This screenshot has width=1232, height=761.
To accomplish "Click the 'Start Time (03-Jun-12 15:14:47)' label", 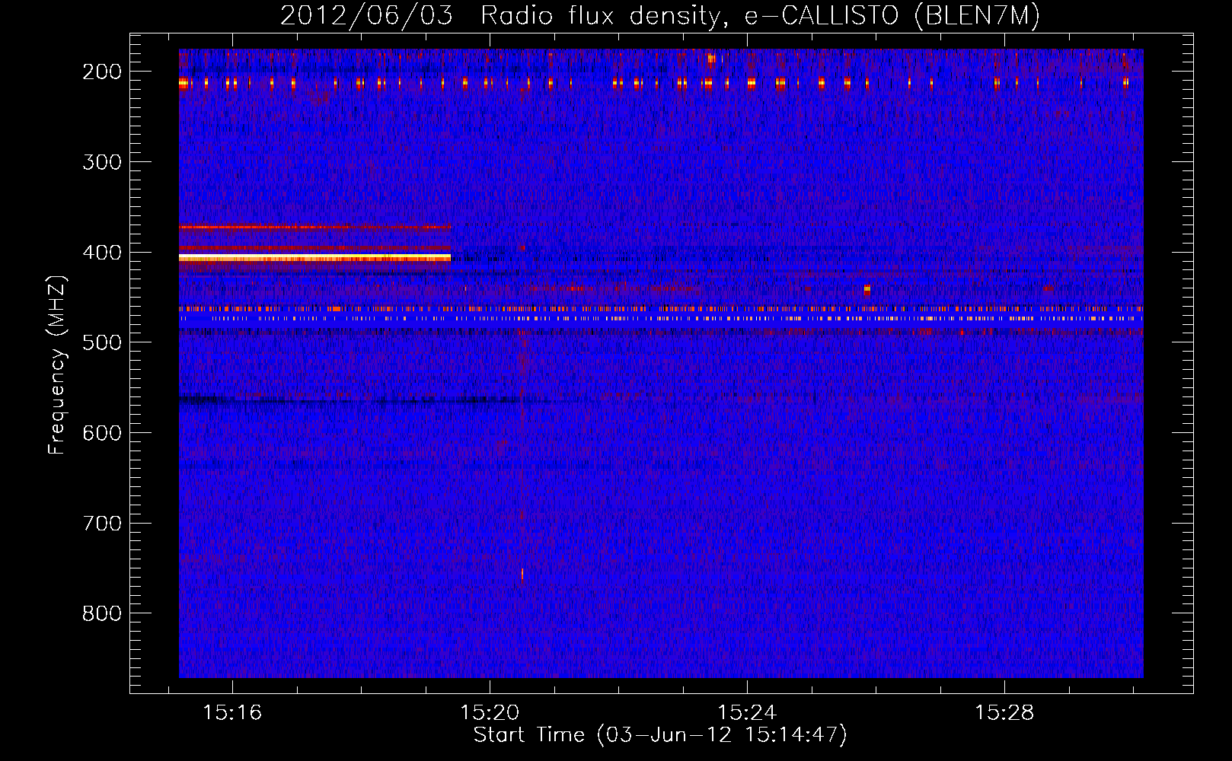I will point(660,735).
